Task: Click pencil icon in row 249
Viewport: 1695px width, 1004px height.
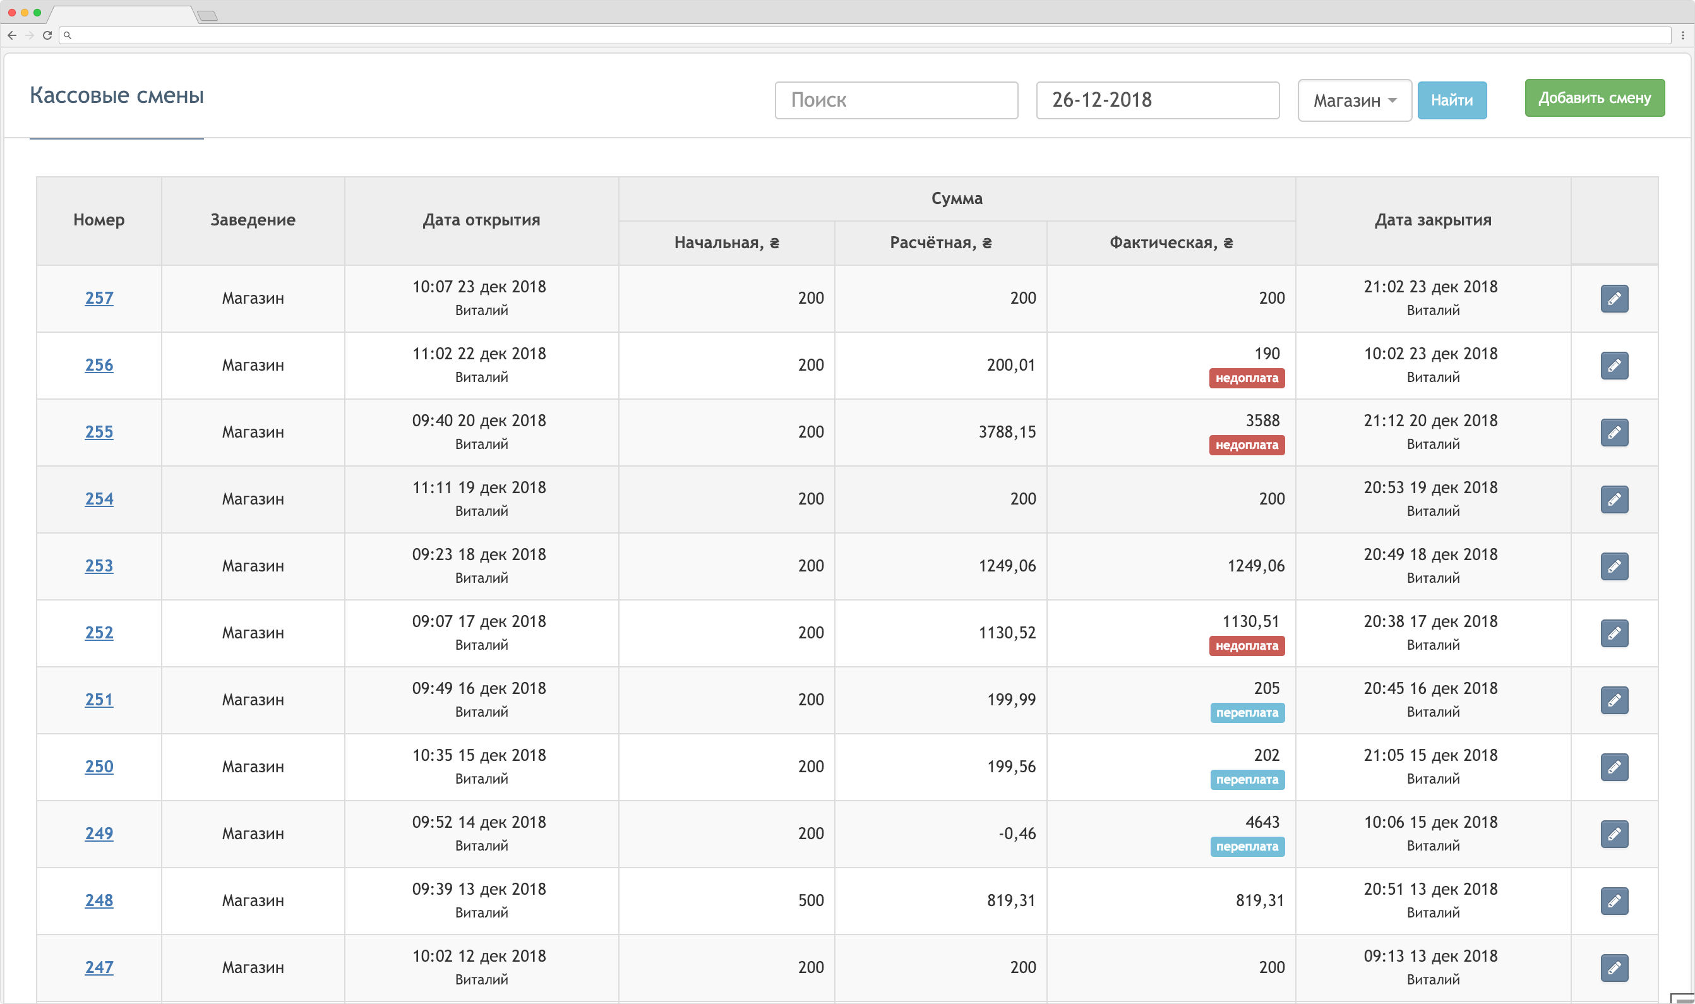Action: pos(1614,834)
